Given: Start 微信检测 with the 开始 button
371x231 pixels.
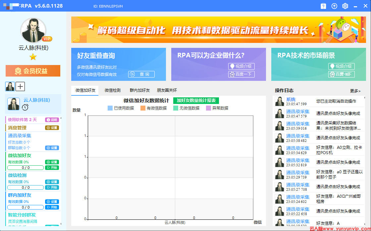Looking at the screenshot, I should [52, 187].
